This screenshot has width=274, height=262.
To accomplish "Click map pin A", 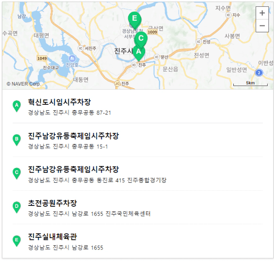I will [x=138, y=52].
